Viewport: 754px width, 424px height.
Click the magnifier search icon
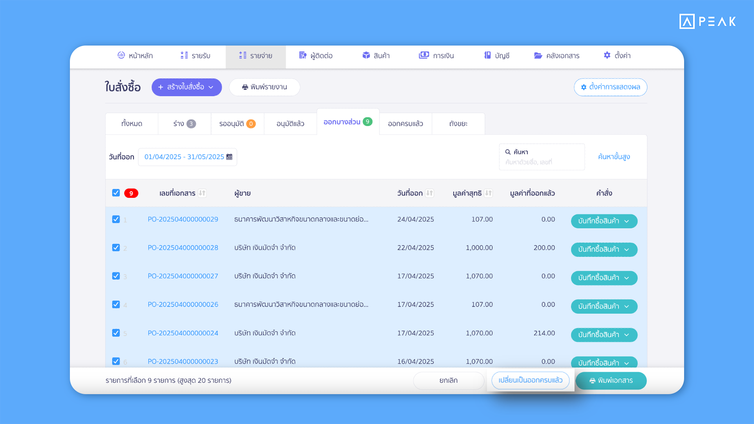point(508,152)
